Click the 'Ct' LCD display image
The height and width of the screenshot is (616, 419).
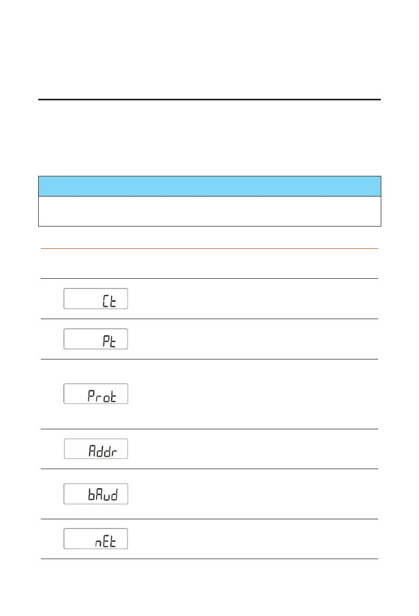pos(96,298)
